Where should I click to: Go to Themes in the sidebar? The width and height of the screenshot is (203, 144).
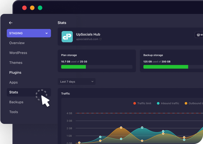16,63
